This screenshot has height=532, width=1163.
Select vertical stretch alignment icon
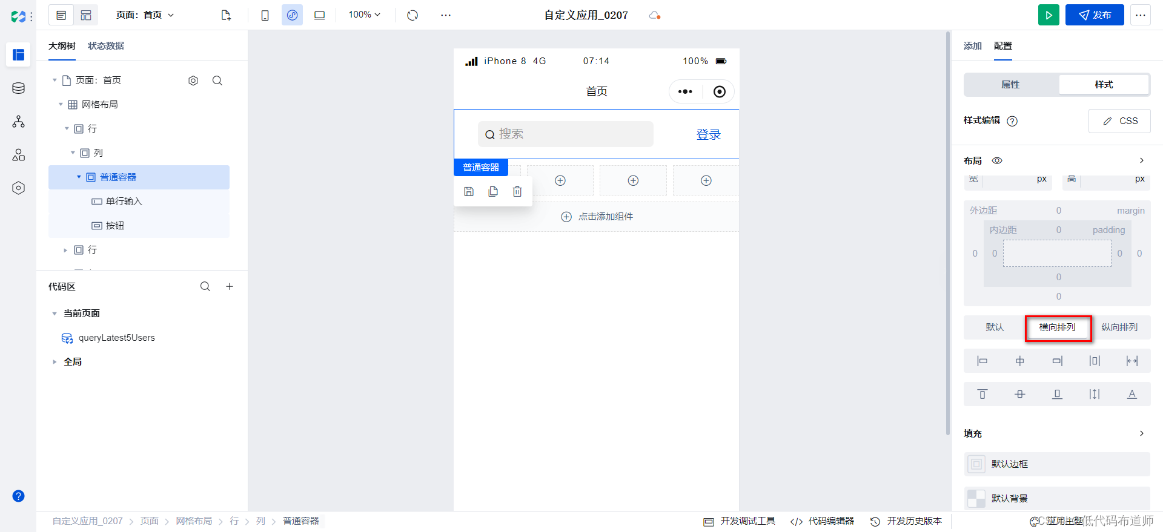(1095, 394)
